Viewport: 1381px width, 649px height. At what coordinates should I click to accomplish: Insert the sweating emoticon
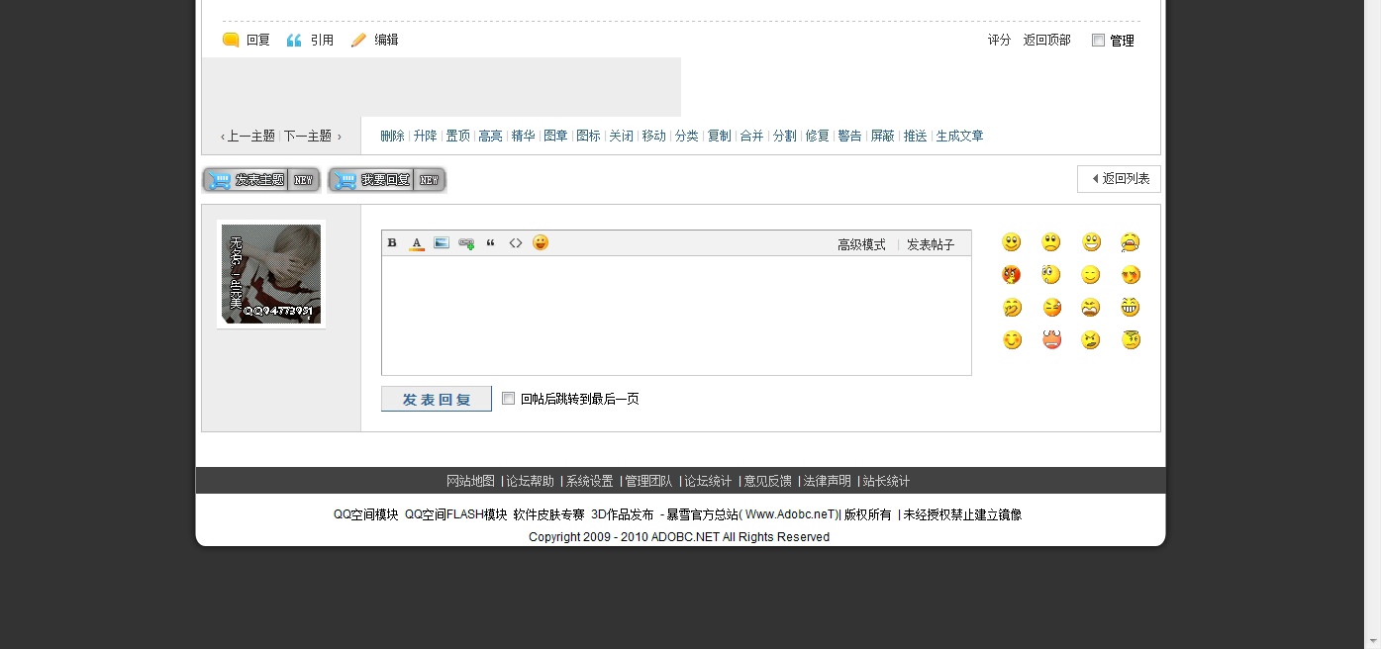1051,308
